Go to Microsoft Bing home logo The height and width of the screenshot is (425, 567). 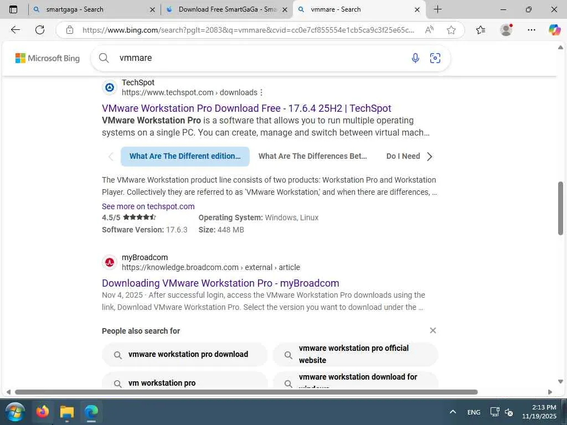(48, 58)
